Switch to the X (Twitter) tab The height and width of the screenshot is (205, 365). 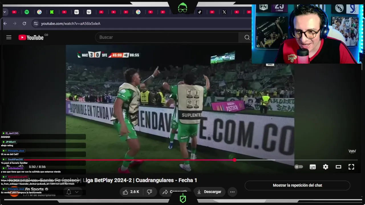(x=224, y=12)
